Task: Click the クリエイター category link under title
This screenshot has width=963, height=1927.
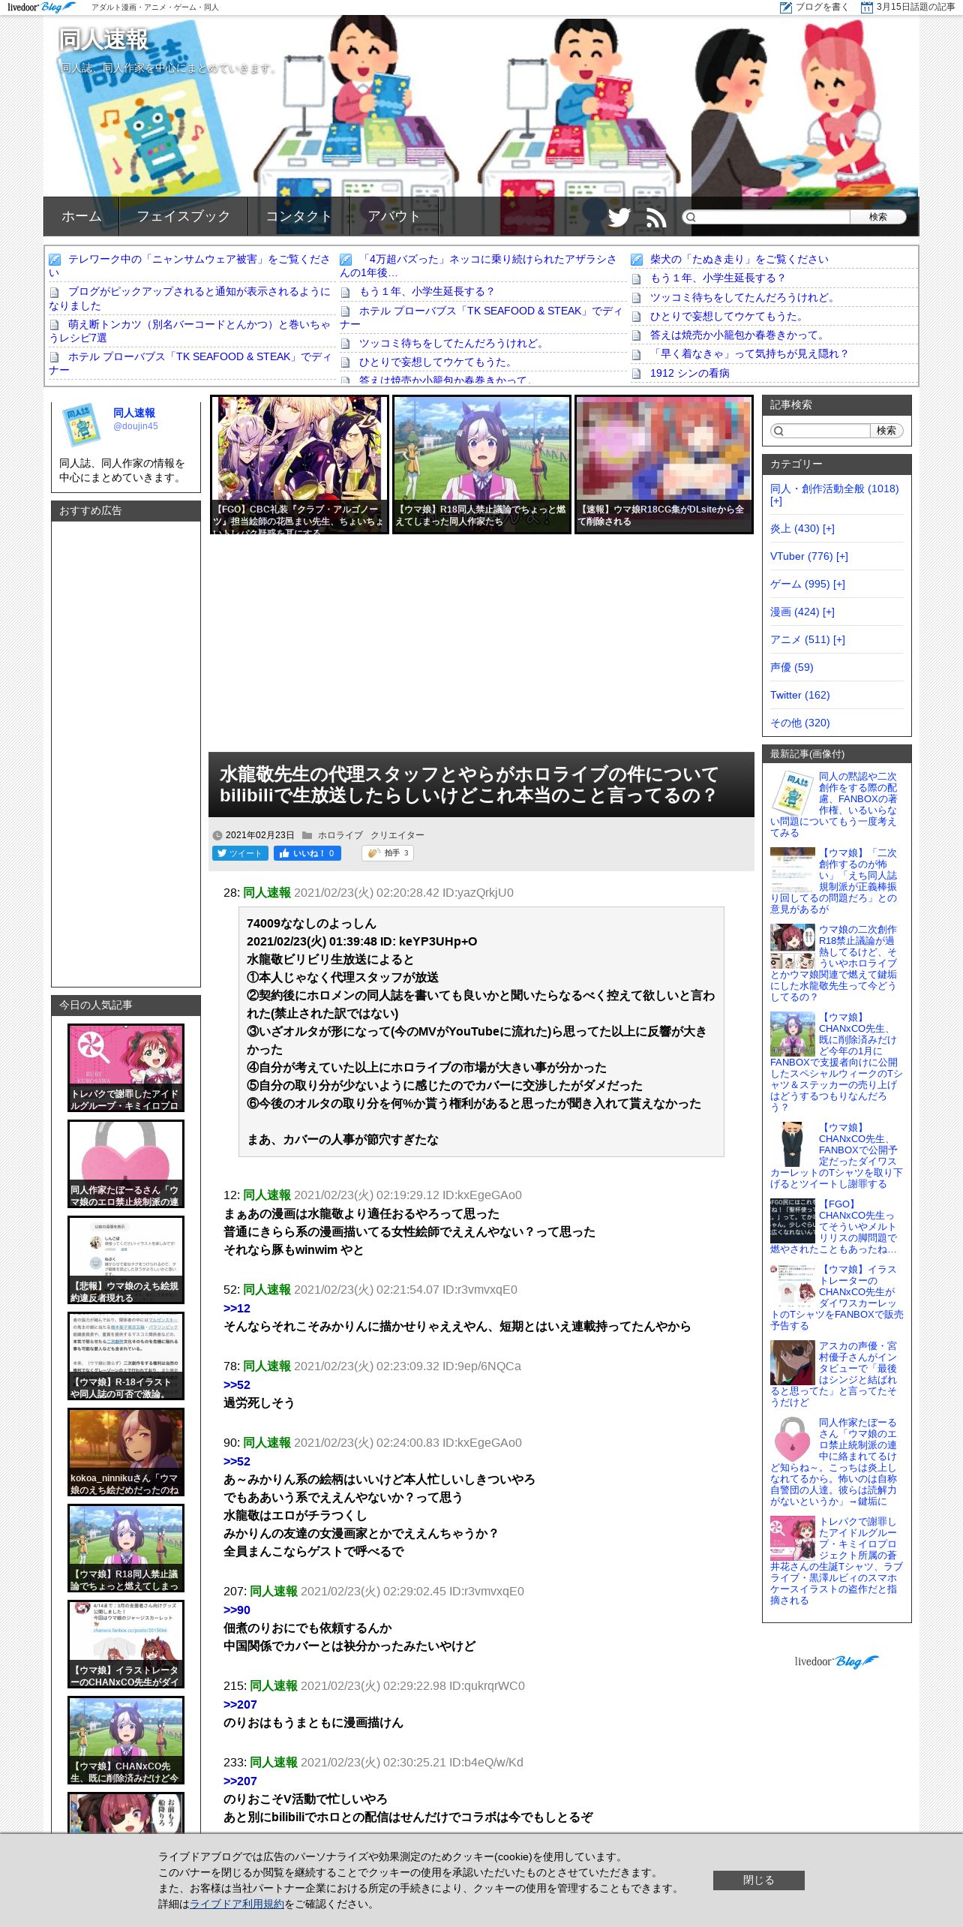Action: coord(397,835)
